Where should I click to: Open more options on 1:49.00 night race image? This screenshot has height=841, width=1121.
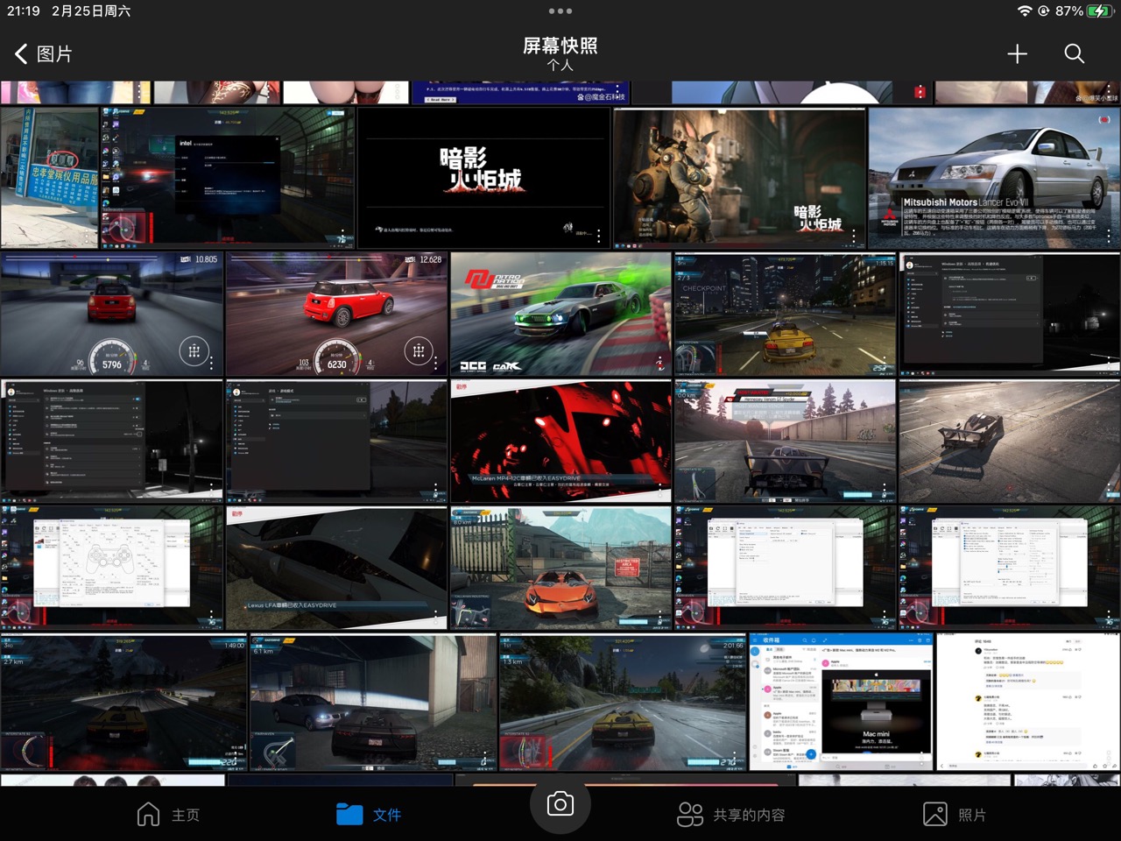pyautogui.click(x=237, y=759)
